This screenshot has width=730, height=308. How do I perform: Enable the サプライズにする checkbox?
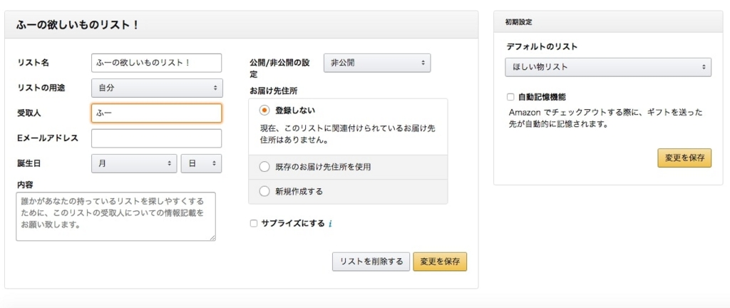pyautogui.click(x=254, y=224)
